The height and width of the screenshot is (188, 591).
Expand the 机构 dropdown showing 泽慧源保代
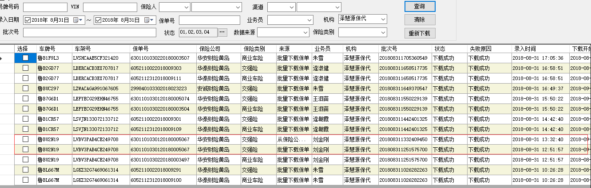(x=363, y=19)
